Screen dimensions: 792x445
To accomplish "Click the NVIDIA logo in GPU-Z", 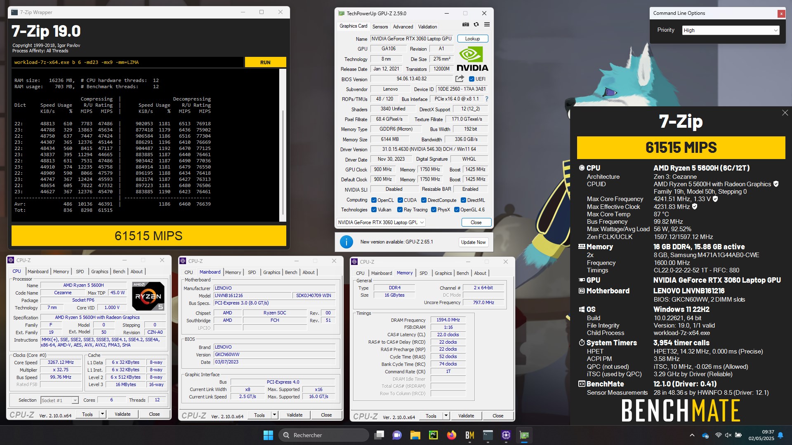I will [472, 59].
